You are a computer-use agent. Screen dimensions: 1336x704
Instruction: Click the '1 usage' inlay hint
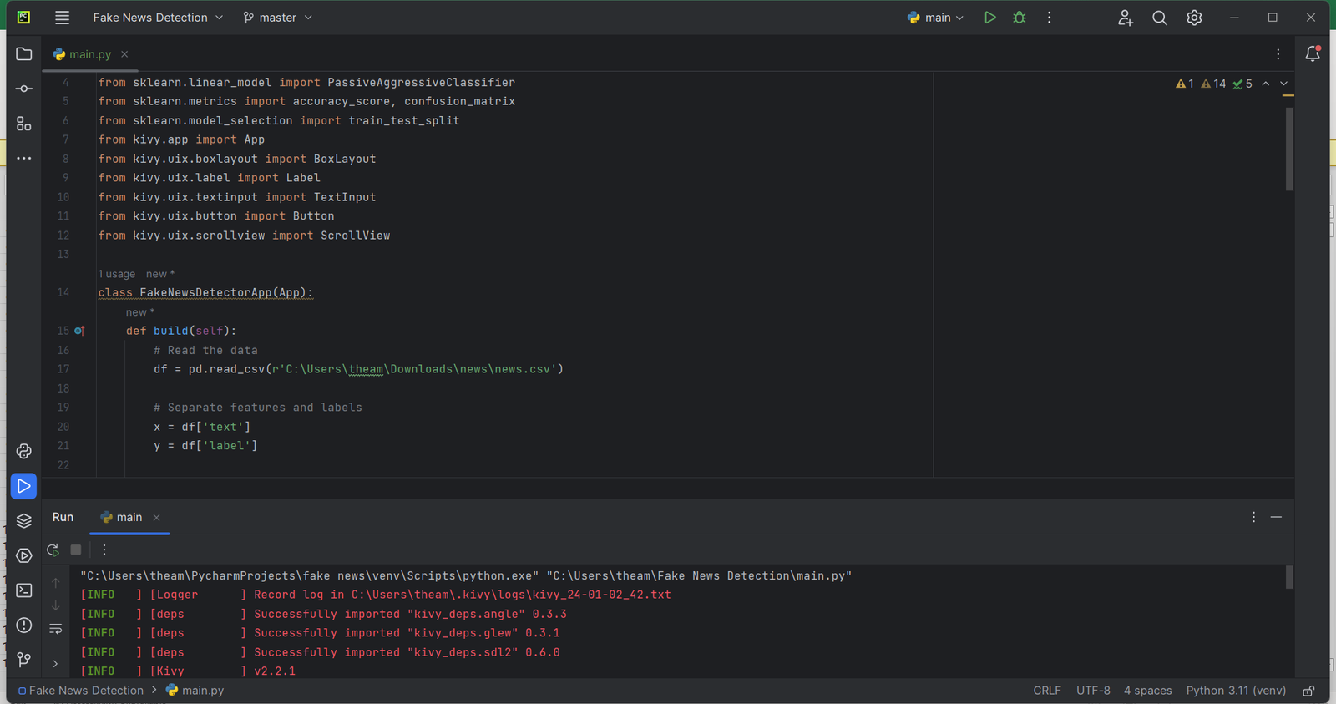coord(117,274)
